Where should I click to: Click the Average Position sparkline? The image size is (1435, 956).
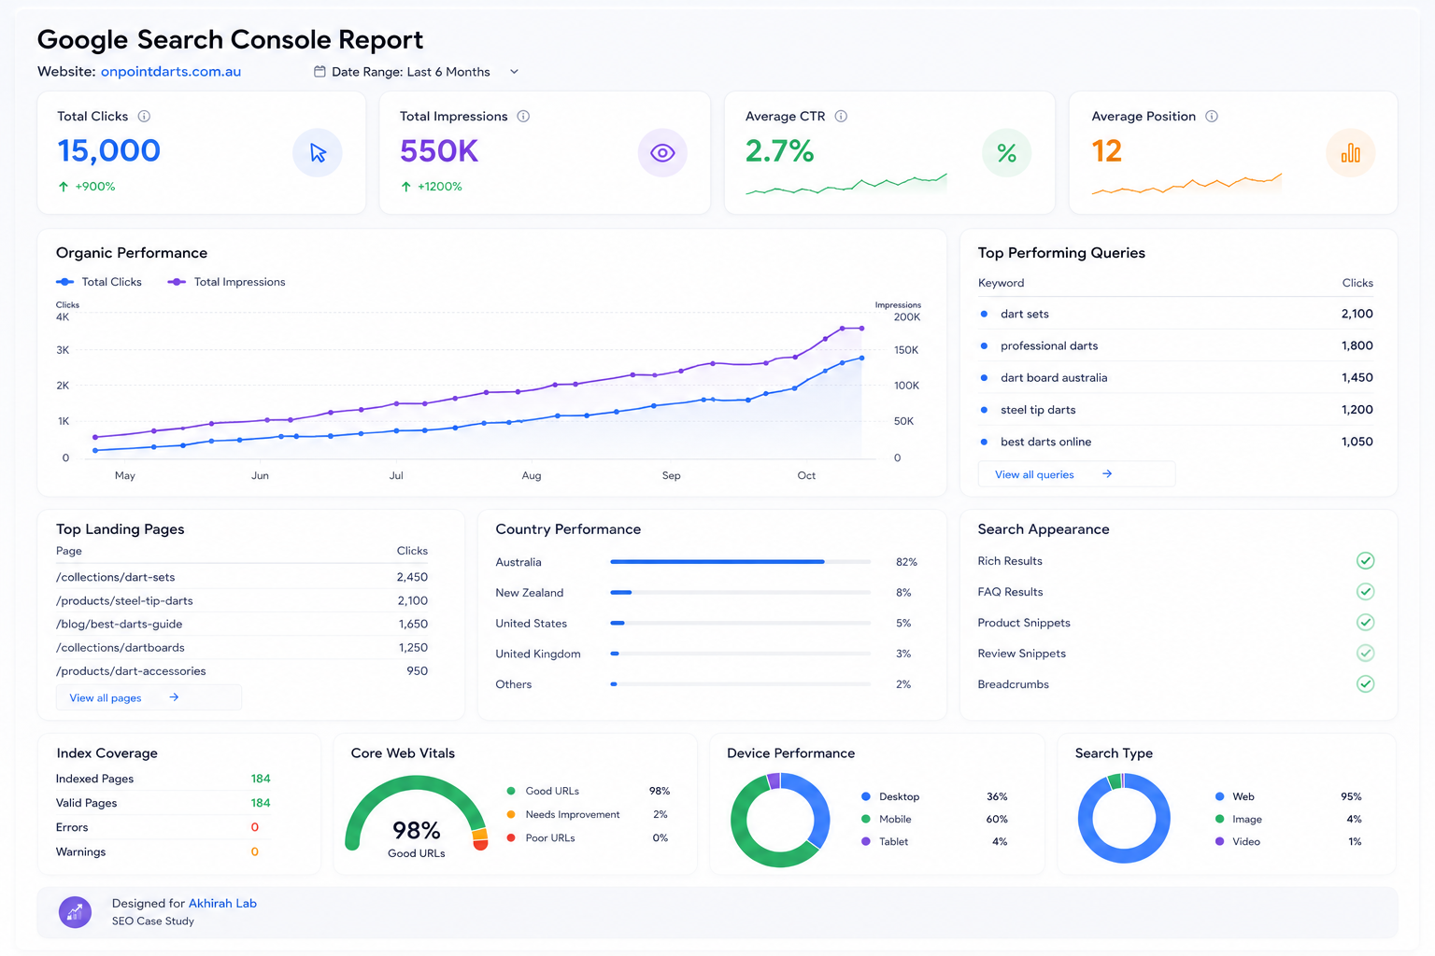click(1186, 184)
